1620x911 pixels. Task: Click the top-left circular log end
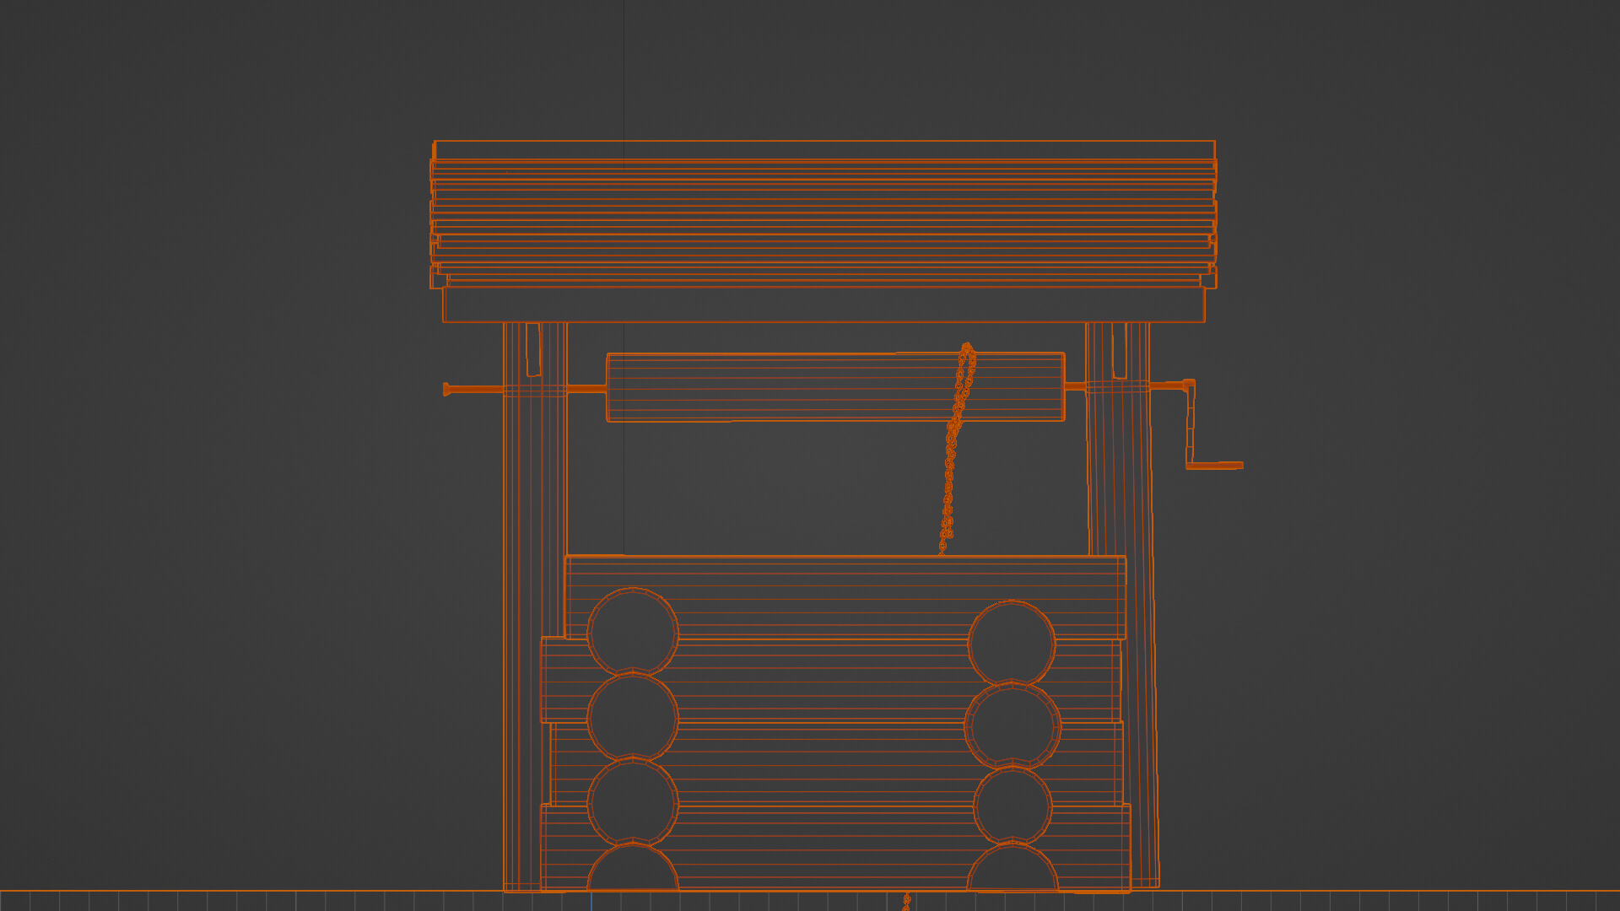pos(633,631)
